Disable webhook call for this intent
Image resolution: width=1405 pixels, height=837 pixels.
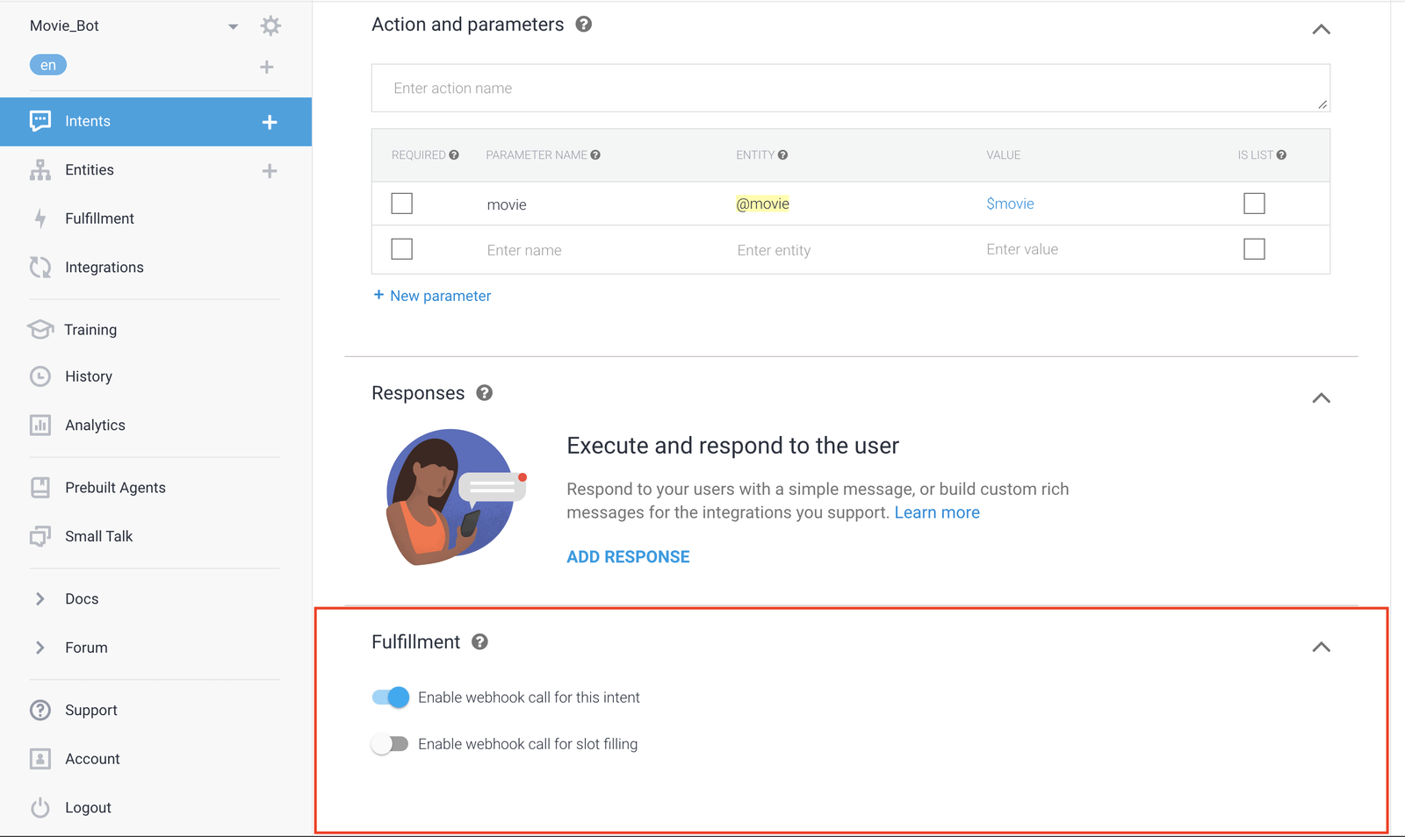pyautogui.click(x=391, y=697)
